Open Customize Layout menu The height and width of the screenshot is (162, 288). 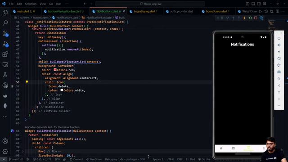[x=265, y=4]
